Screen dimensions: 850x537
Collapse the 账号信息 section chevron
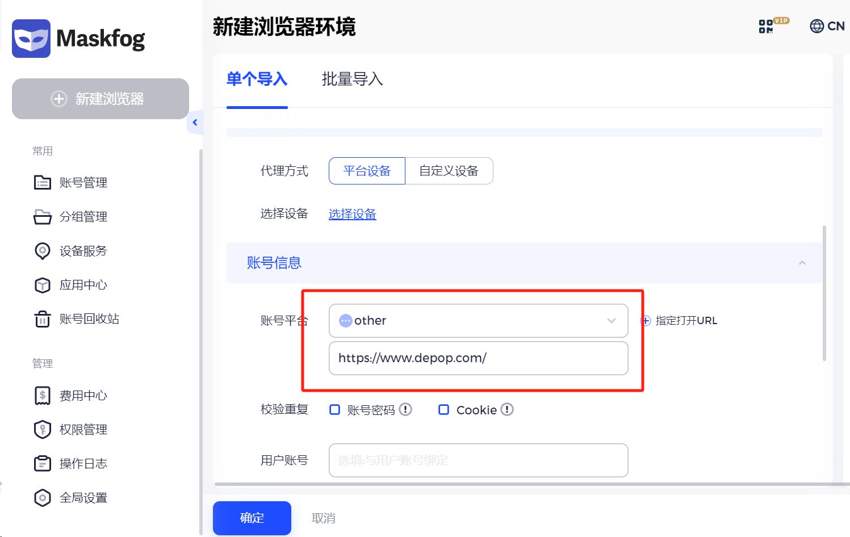[802, 263]
